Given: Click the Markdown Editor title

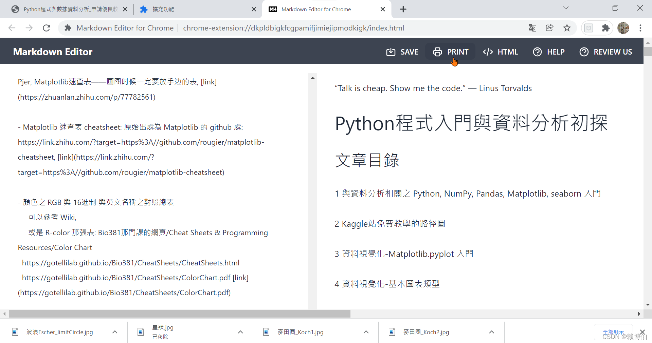Looking at the screenshot, I should pyautogui.click(x=53, y=52).
